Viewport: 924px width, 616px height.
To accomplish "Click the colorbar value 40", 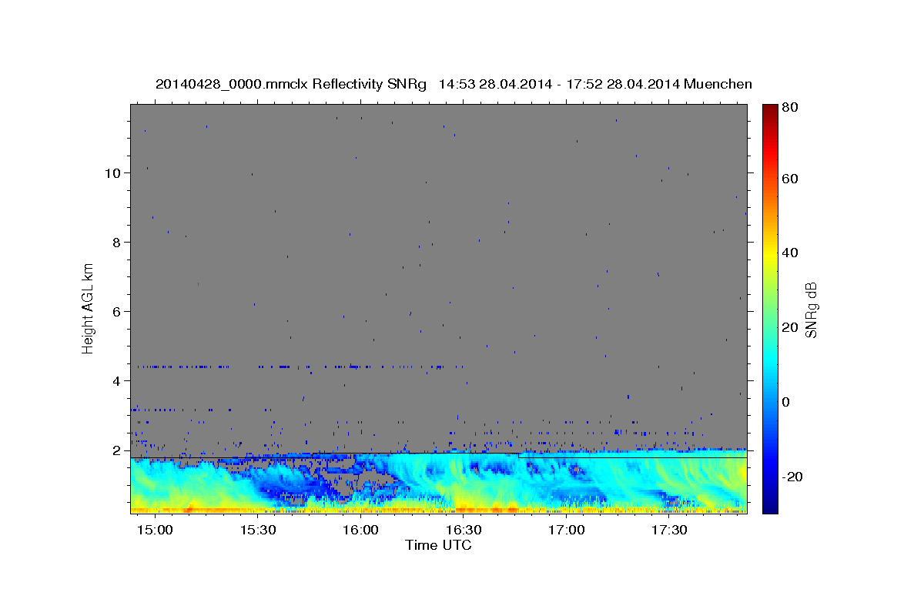I will [x=788, y=253].
